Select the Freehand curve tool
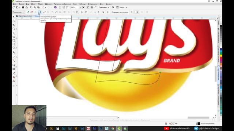234x131 pixels. click(14, 33)
